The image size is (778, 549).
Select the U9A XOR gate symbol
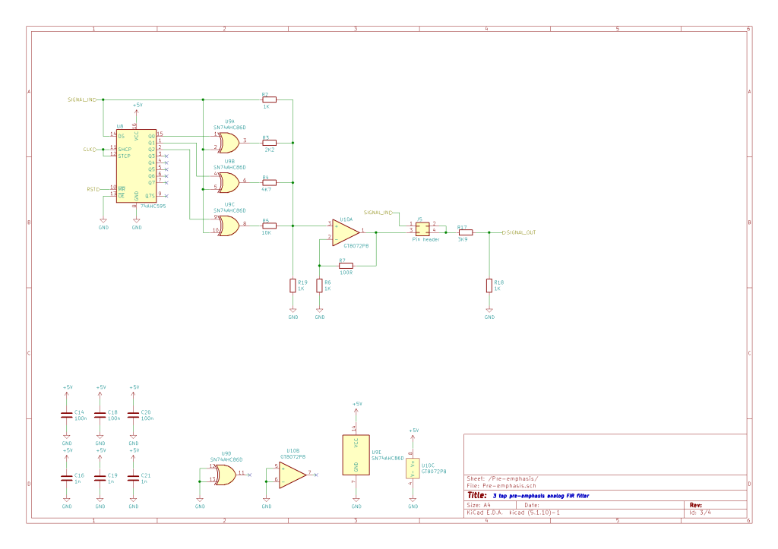[227, 141]
